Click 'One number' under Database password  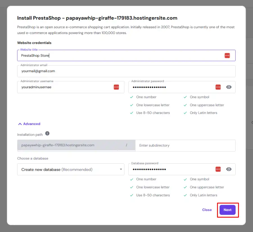tap(146, 179)
